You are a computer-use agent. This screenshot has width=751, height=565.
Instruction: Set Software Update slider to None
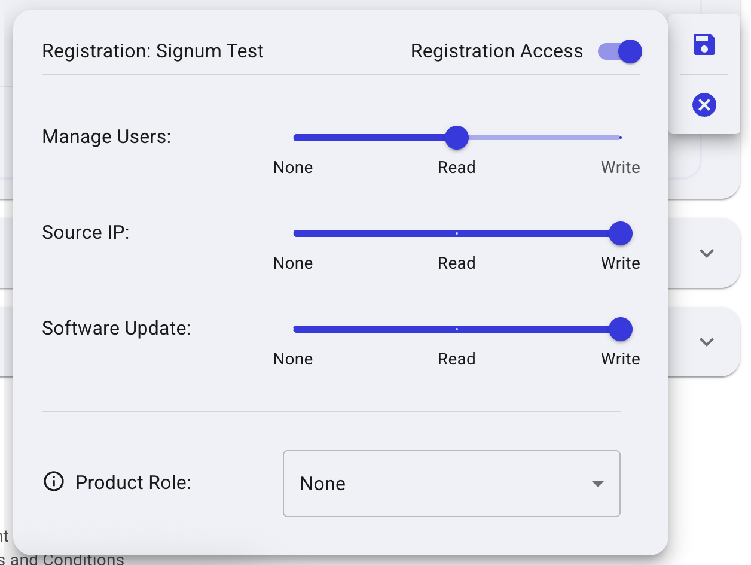coord(294,329)
